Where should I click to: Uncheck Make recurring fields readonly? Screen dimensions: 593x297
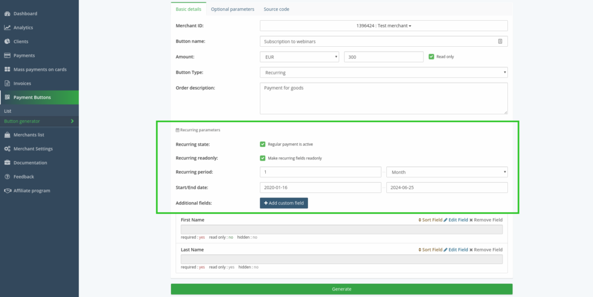262,158
